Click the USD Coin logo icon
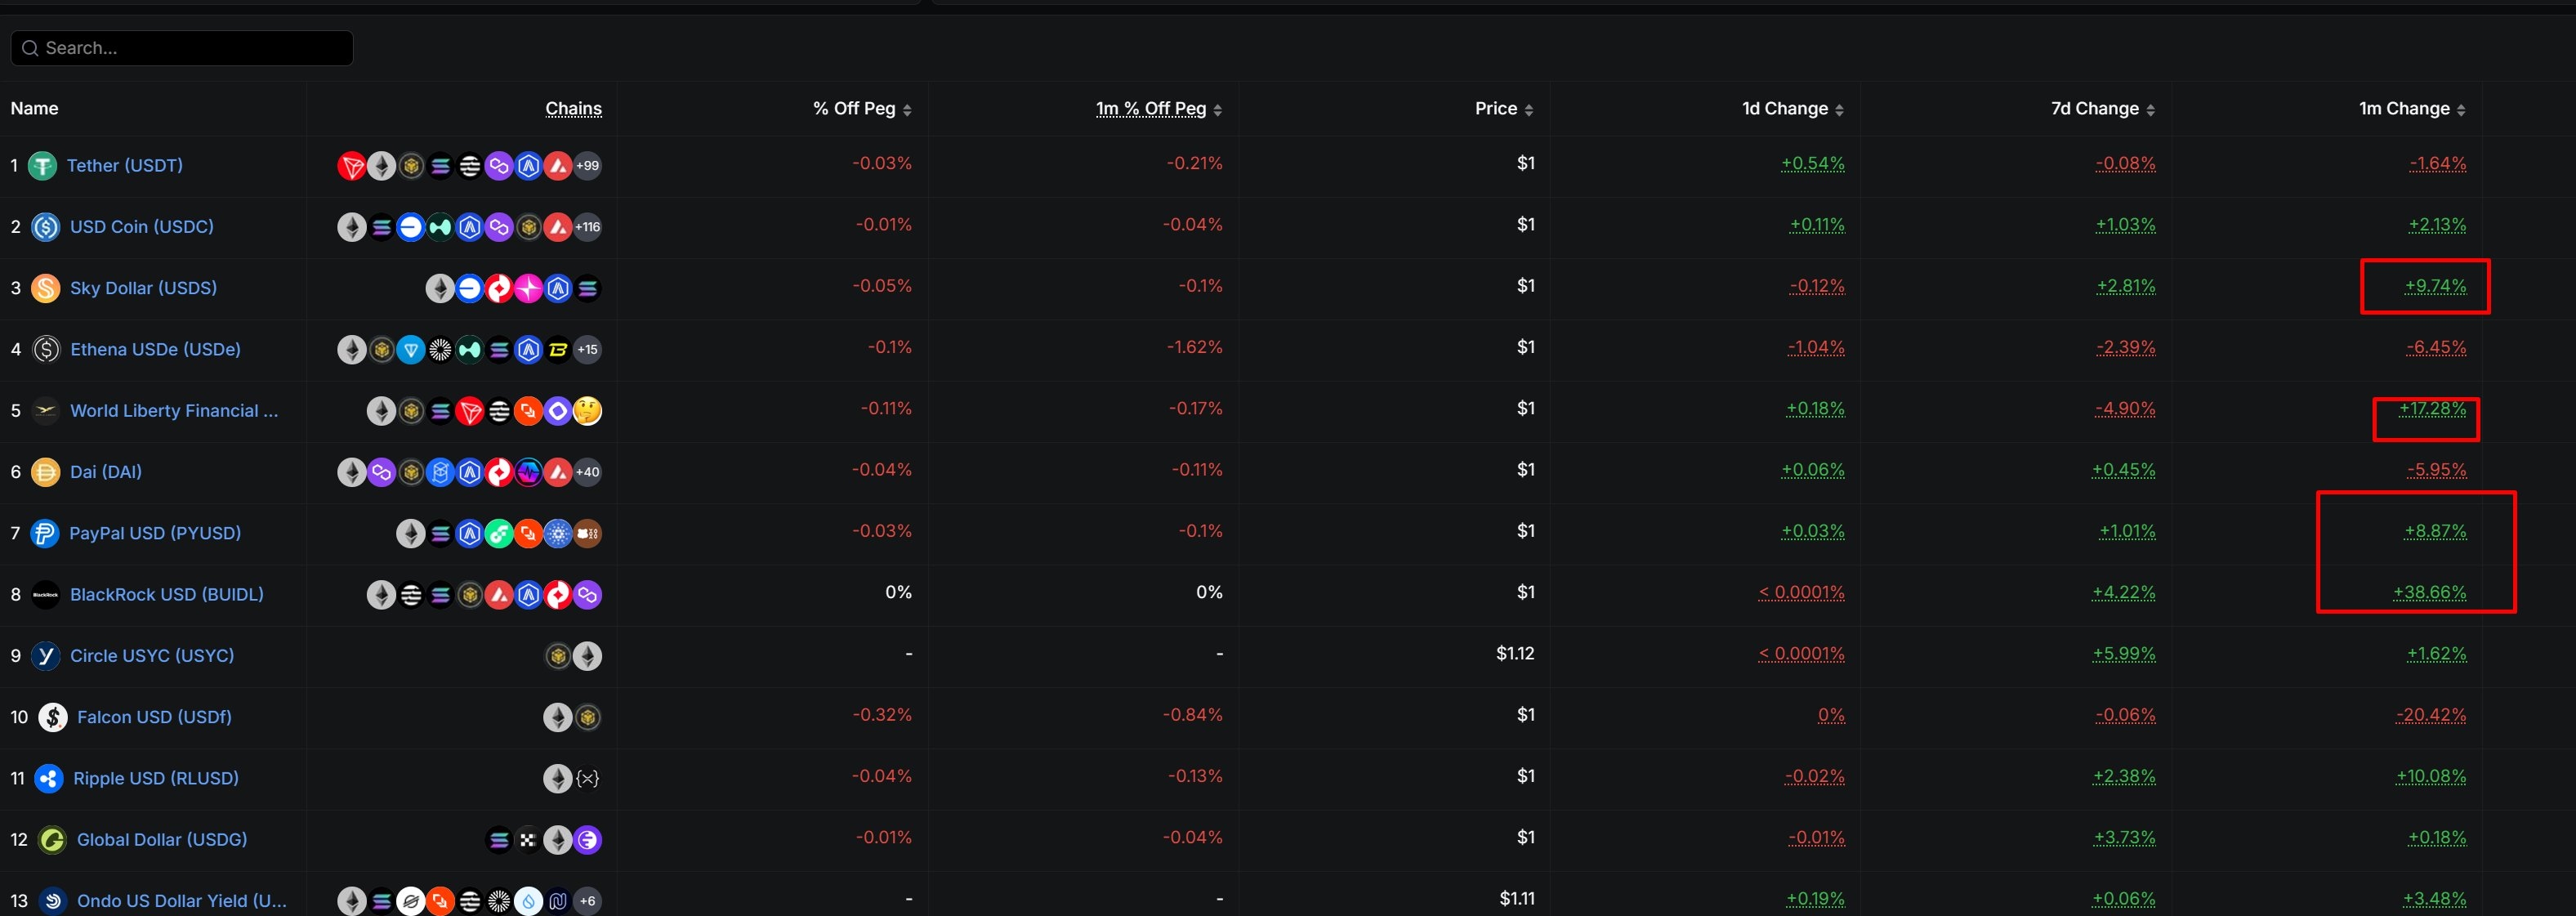Screen dimensions: 2576x916 tap(45, 227)
